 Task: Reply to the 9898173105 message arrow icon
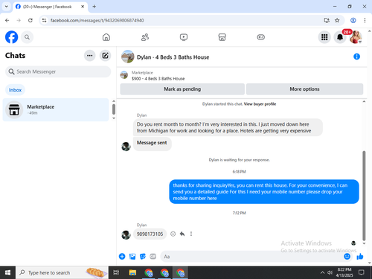point(182,234)
